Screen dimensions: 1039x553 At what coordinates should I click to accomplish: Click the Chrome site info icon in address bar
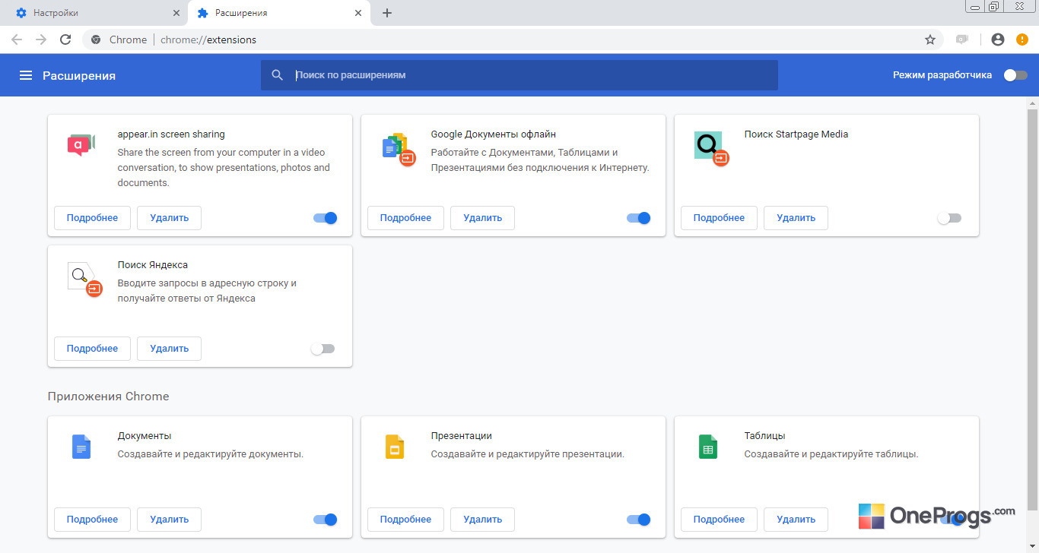[96, 39]
